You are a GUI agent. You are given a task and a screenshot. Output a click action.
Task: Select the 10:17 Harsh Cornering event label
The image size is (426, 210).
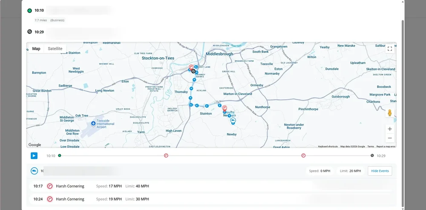[70, 186]
